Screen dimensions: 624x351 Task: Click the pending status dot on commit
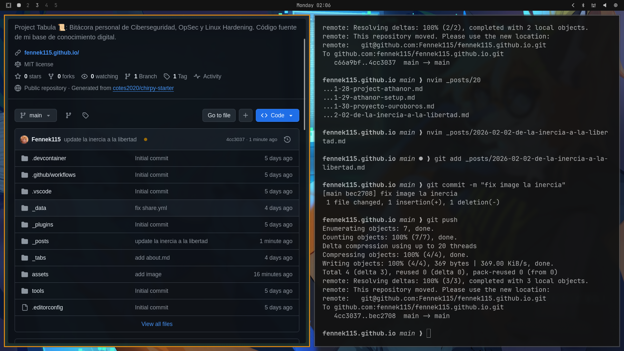(146, 139)
